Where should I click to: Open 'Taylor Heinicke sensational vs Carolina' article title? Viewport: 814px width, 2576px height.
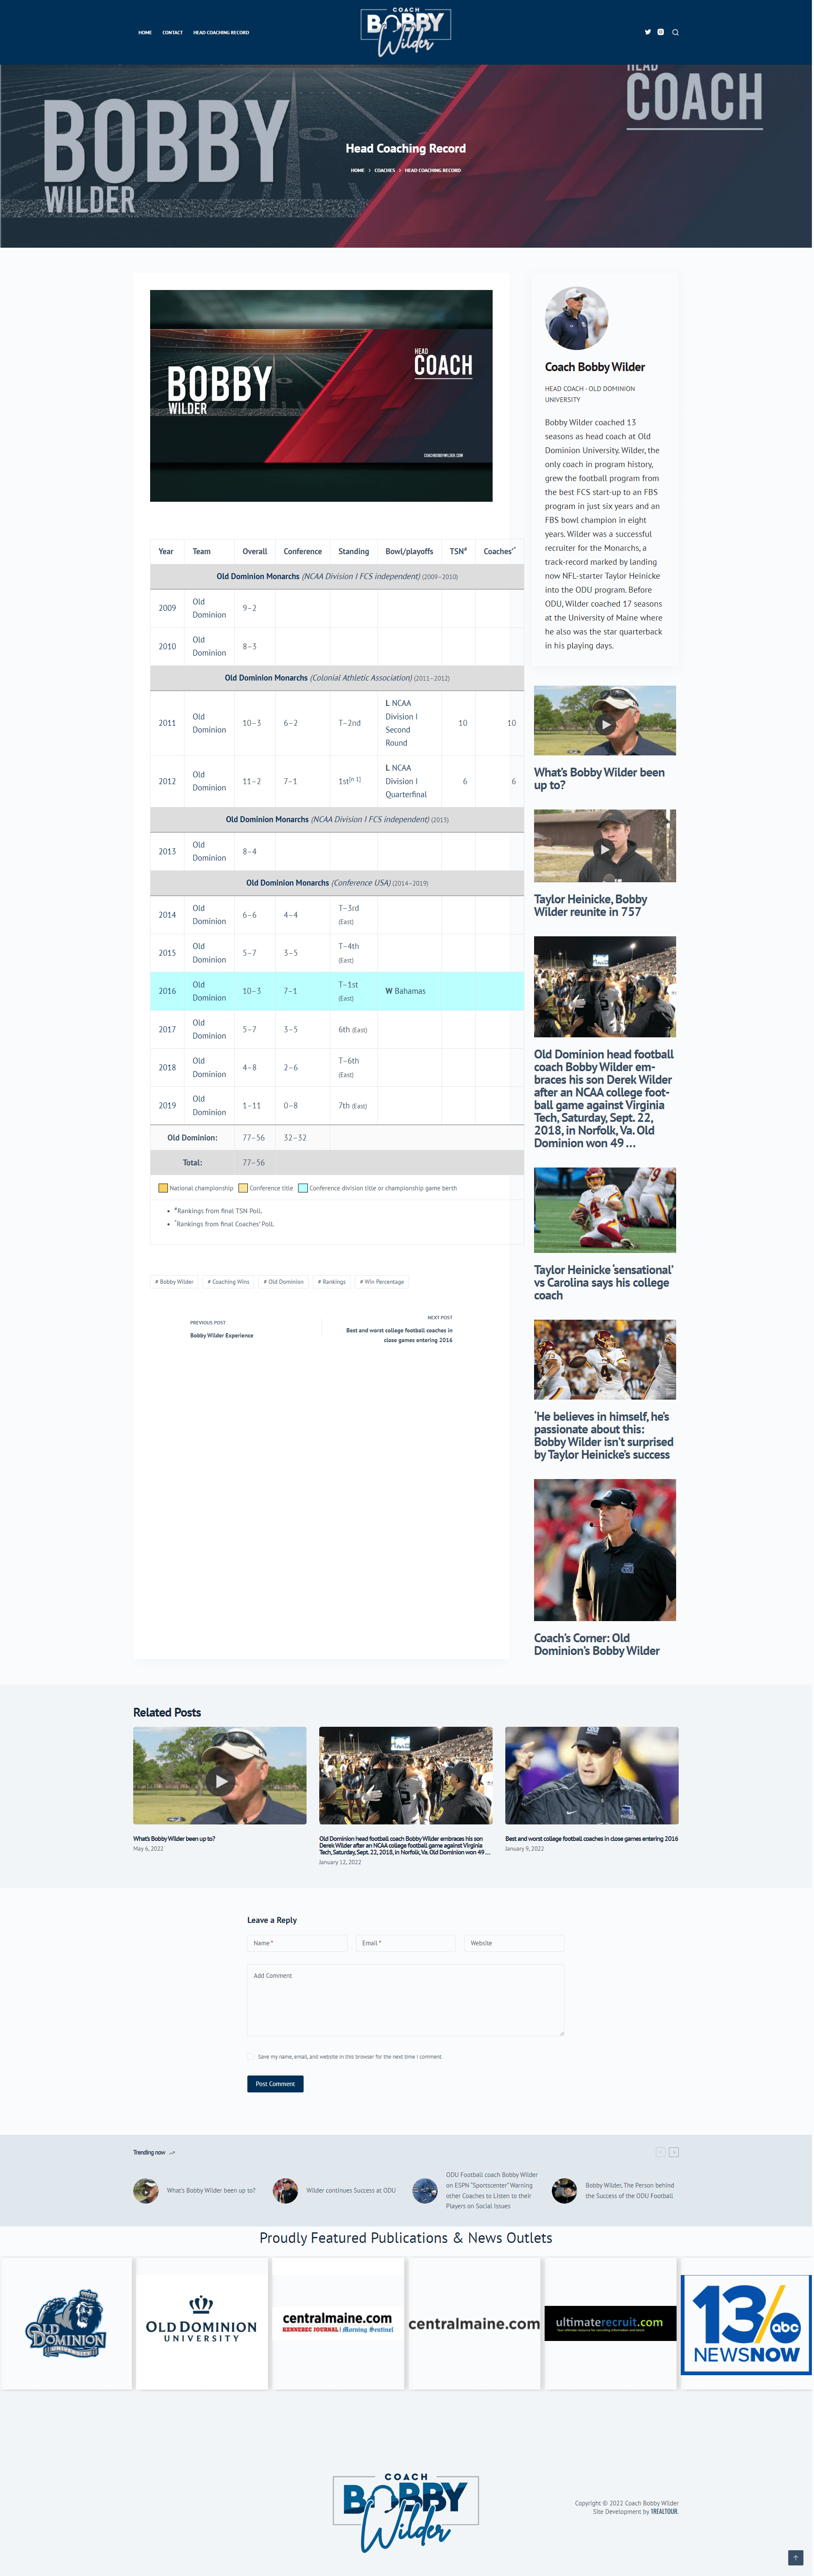(603, 1282)
